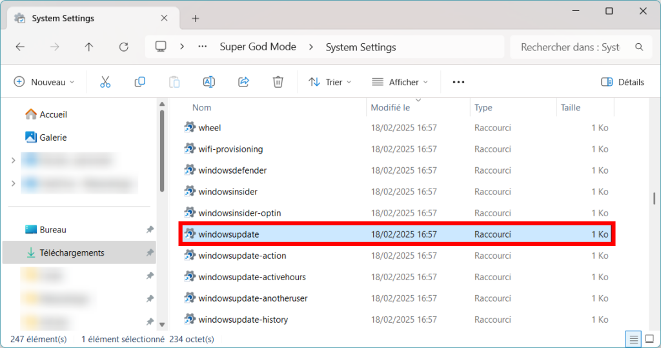This screenshot has width=661, height=348.
Task: Expand hidden breadcrumb path ellipsis
Action: click(x=202, y=46)
